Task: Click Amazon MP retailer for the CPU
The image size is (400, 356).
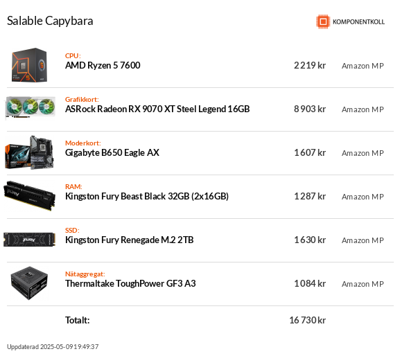Action: click(x=363, y=66)
